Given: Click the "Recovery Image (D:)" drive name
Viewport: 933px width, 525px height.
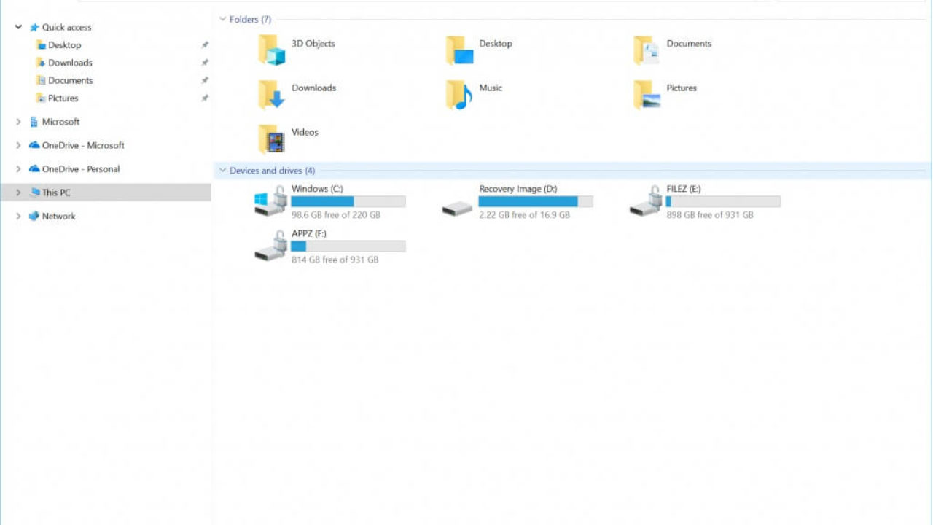Looking at the screenshot, I should 518,189.
